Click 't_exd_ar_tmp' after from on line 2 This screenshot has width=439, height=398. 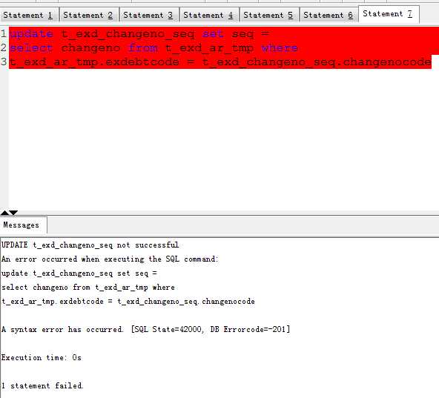pos(209,48)
